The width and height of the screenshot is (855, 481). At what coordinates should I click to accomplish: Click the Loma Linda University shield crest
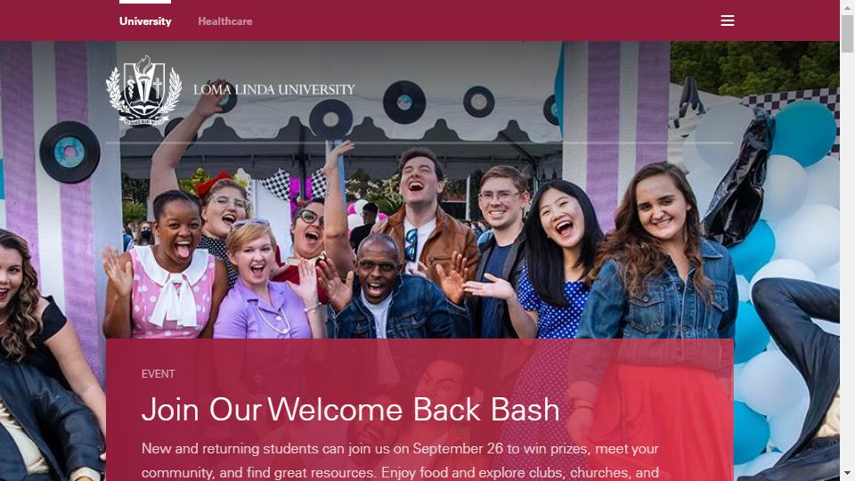pyautogui.click(x=144, y=91)
